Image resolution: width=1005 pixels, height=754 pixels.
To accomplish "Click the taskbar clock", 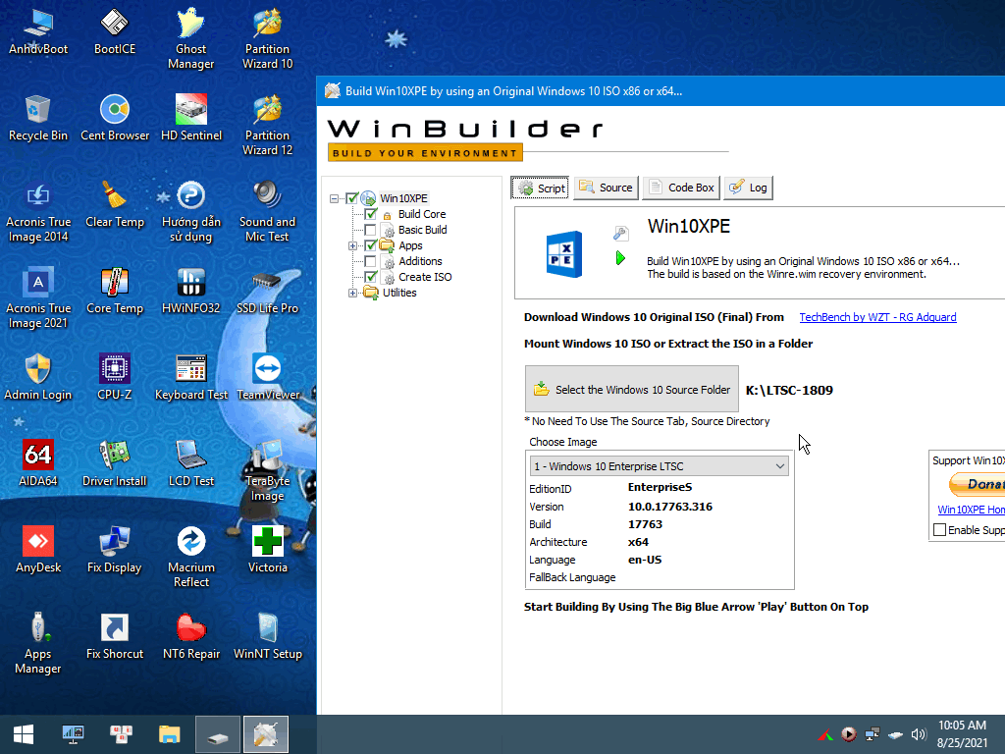I will [x=962, y=734].
